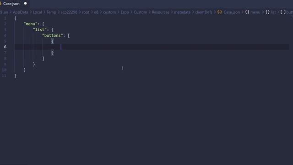Select the custom breadcrumb folder
Screen dimensions: 293x165
pyautogui.click(x=109, y=12)
